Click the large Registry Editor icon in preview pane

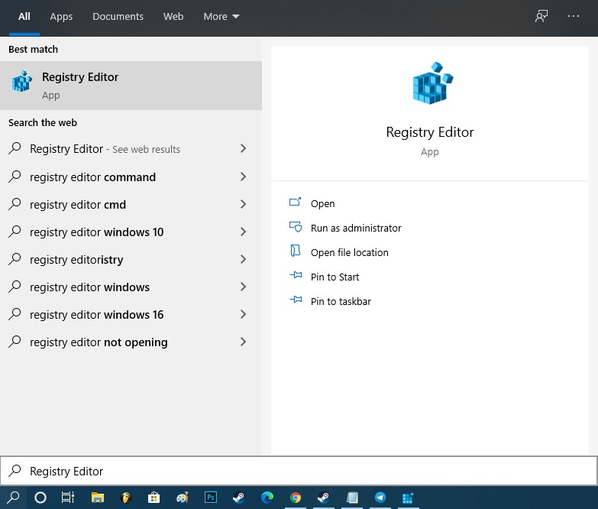point(433,83)
